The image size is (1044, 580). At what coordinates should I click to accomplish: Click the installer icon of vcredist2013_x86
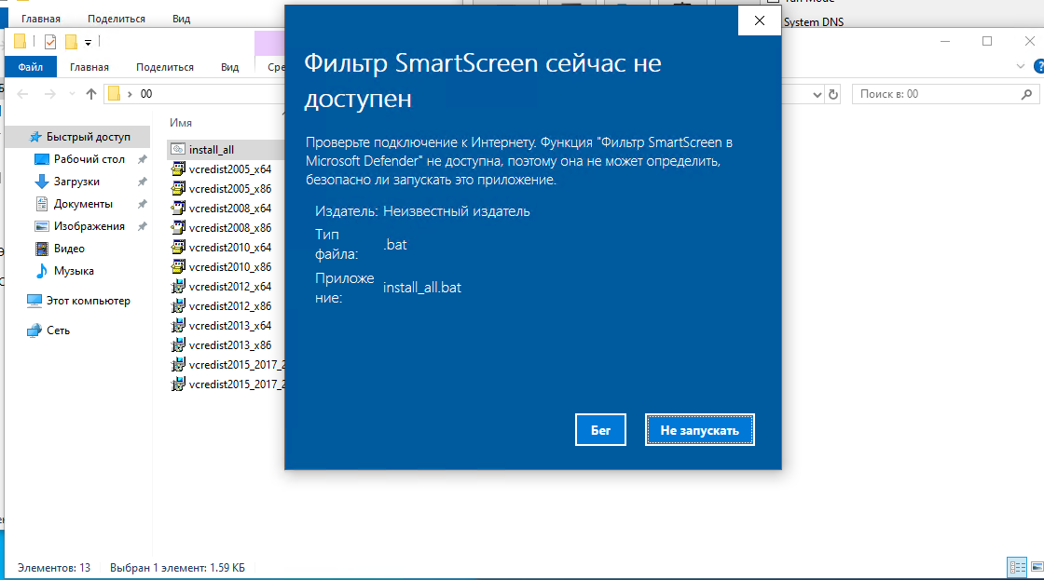click(x=178, y=345)
